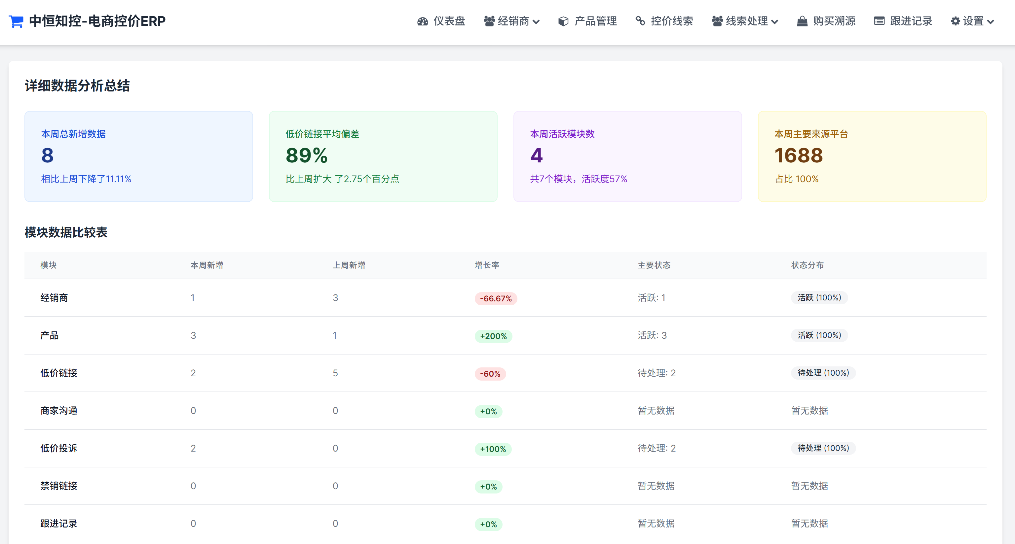
Task: Expand the 经销商 dropdown chevron
Action: coord(536,22)
